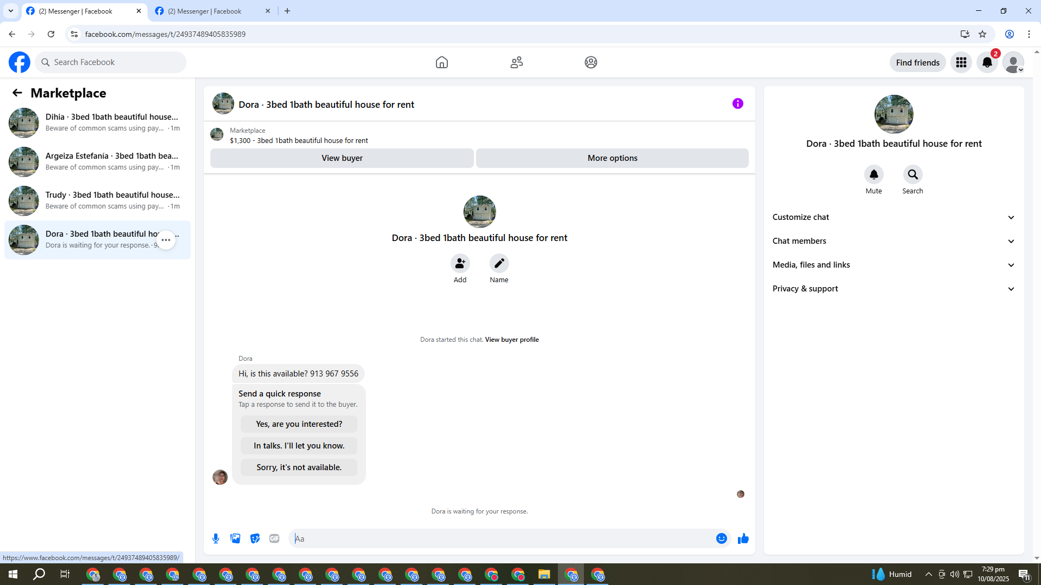
Task: Open Windows File Explorer from taskbar
Action: (x=544, y=575)
